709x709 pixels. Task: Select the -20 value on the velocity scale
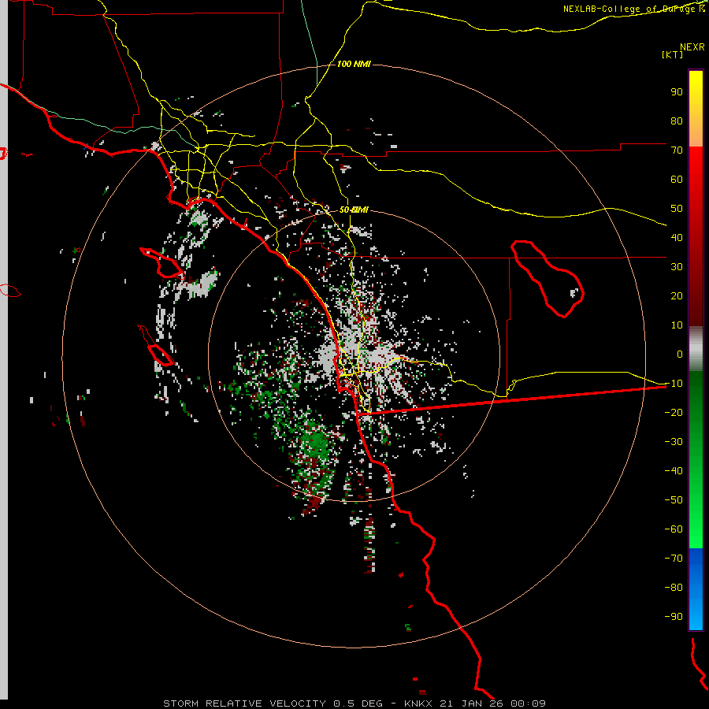pos(674,412)
